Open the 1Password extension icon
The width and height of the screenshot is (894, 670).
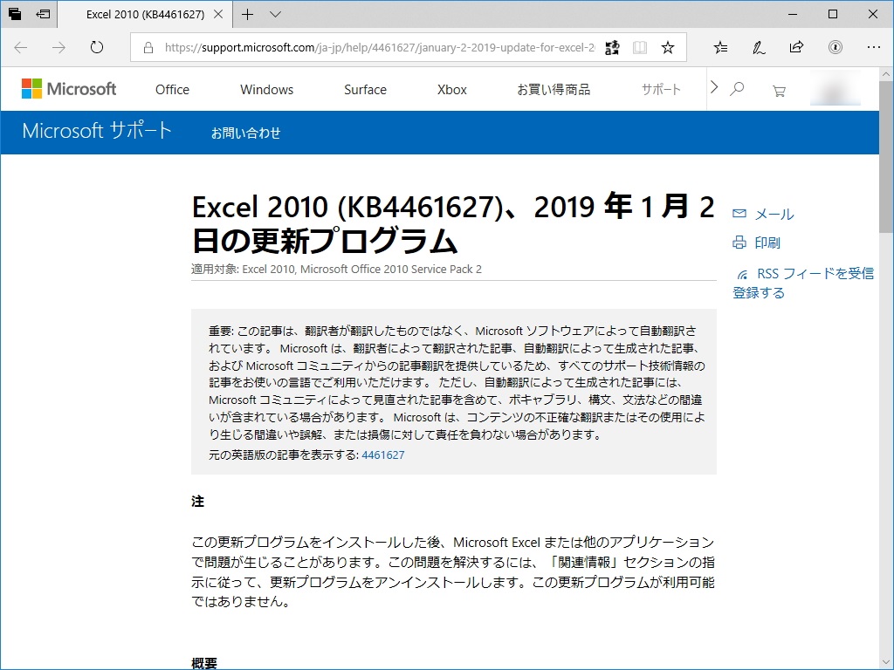pyautogui.click(x=835, y=48)
